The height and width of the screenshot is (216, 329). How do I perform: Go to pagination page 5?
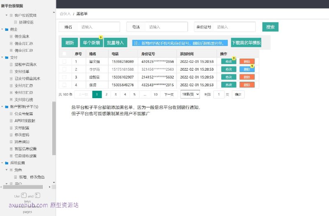[134, 94]
